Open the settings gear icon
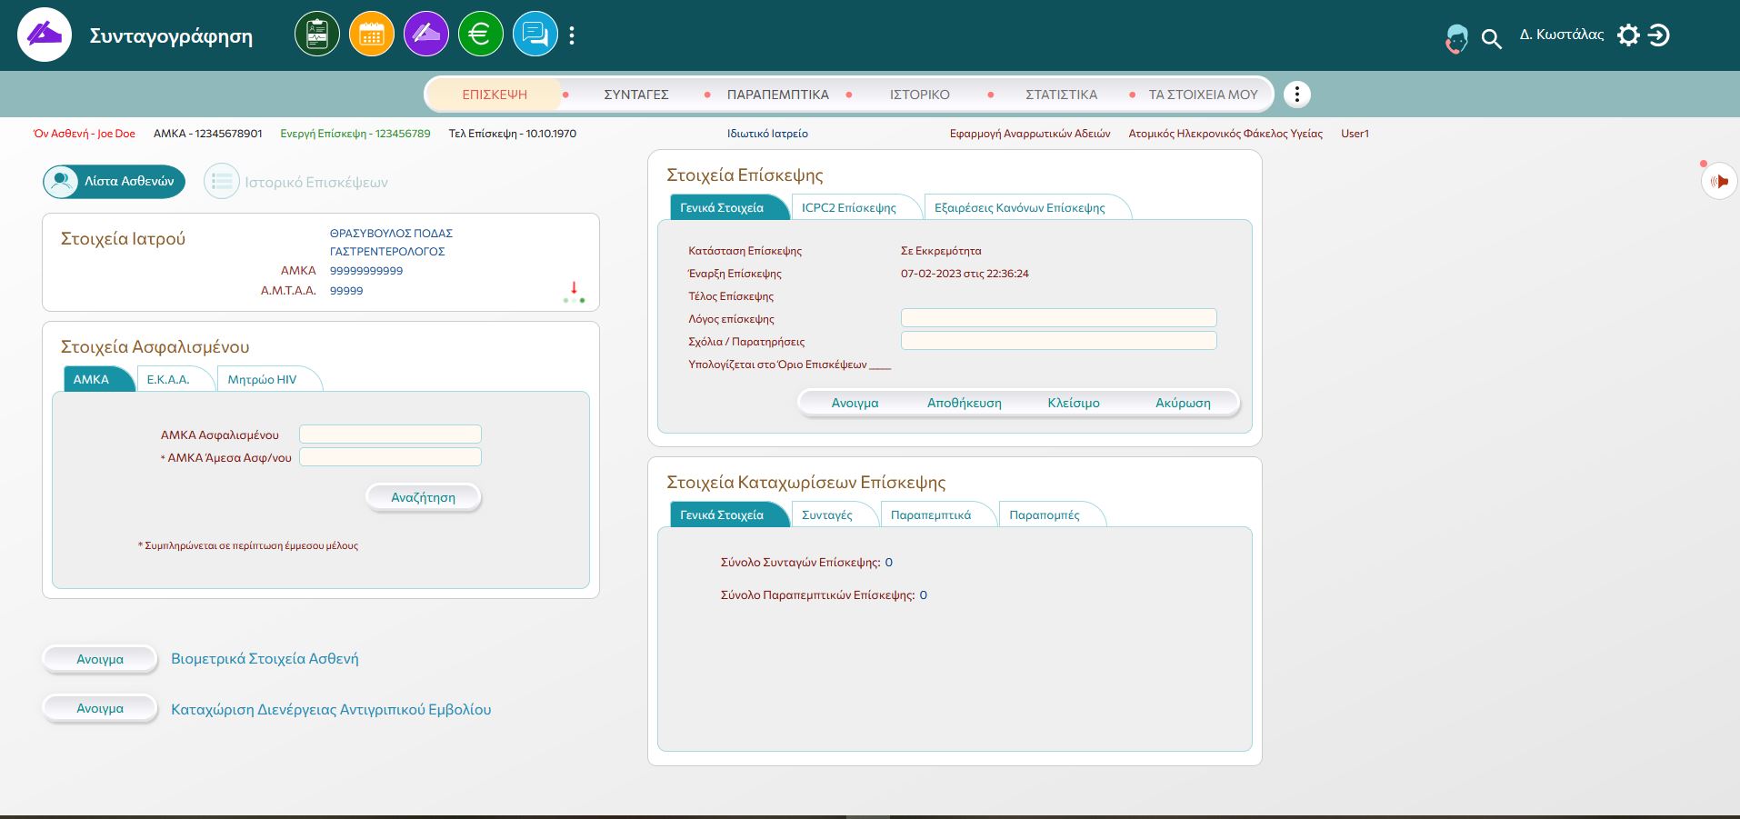Screen dimensions: 1740x819 (1629, 35)
